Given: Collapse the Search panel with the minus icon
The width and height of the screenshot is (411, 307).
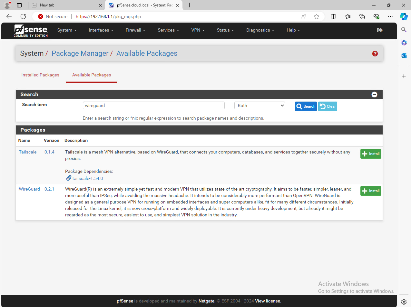Looking at the screenshot, I should pos(374,94).
